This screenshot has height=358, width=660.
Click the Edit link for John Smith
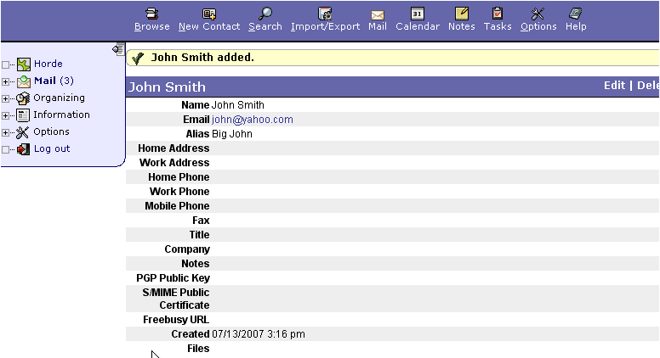[x=614, y=86]
